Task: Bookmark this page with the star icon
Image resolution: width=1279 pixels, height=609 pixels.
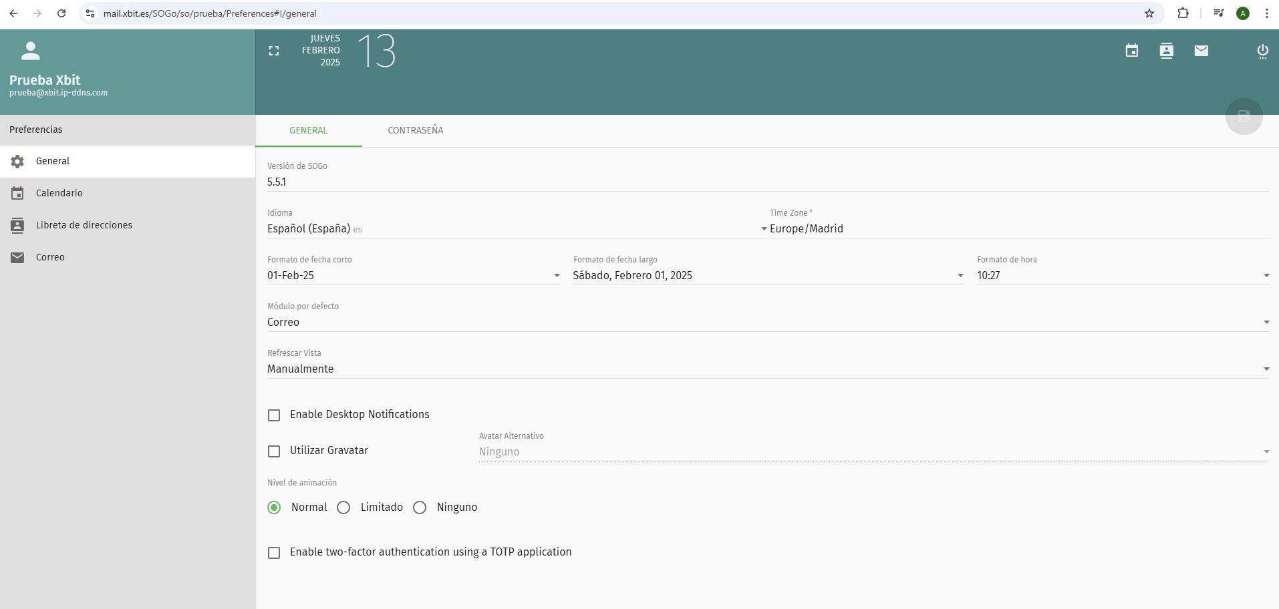Action: [x=1149, y=13]
